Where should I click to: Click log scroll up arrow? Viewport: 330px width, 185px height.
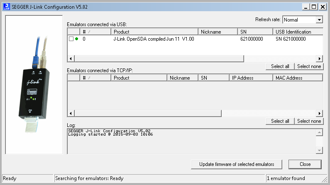(x=319, y=132)
